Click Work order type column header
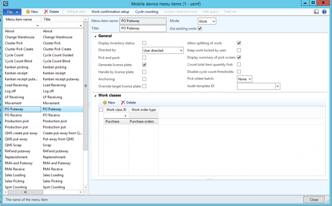 pos(144,109)
